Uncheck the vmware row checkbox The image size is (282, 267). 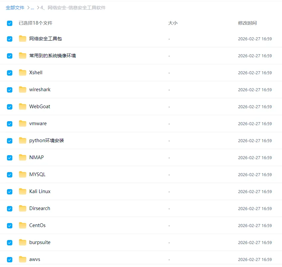coord(10,124)
